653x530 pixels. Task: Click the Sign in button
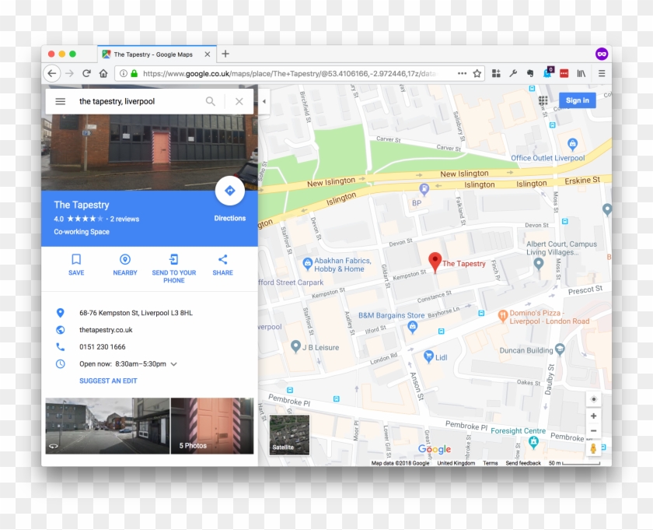pyautogui.click(x=577, y=100)
